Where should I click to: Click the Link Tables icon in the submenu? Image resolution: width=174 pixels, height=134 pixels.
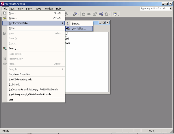tap(68, 29)
